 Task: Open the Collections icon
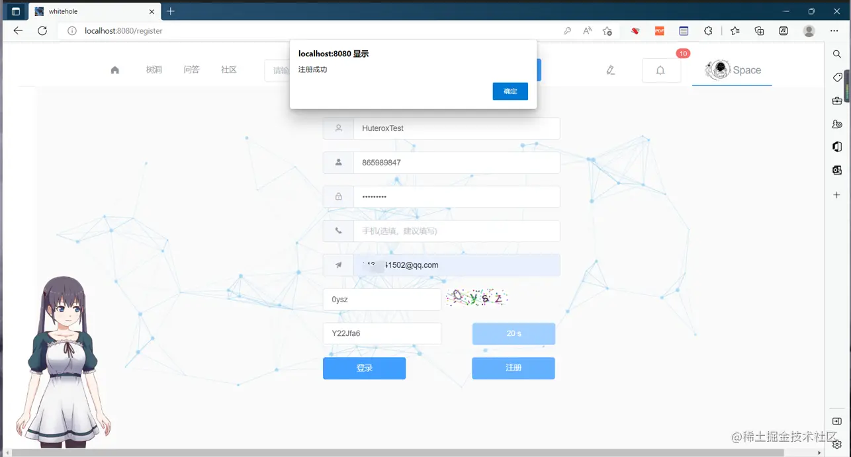(759, 30)
